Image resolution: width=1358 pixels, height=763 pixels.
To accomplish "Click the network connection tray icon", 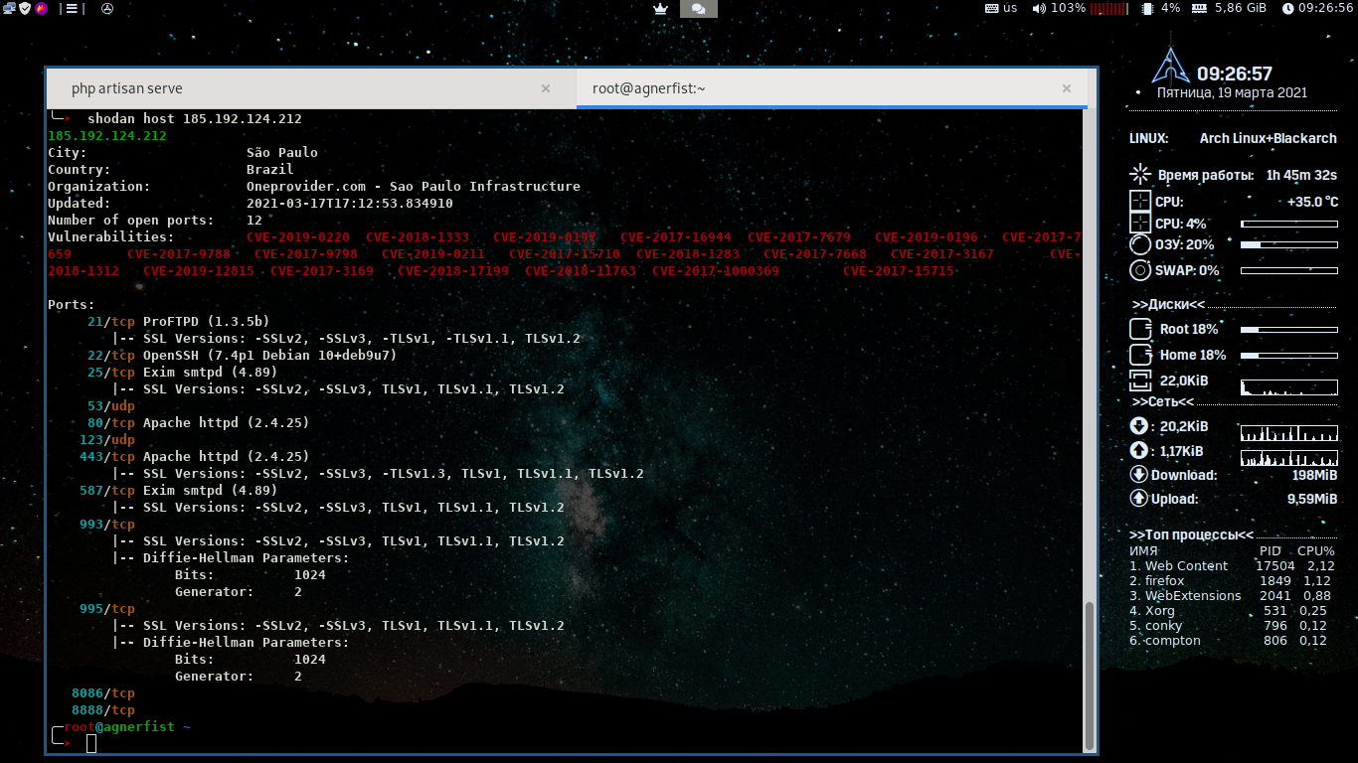I will click(x=10, y=8).
